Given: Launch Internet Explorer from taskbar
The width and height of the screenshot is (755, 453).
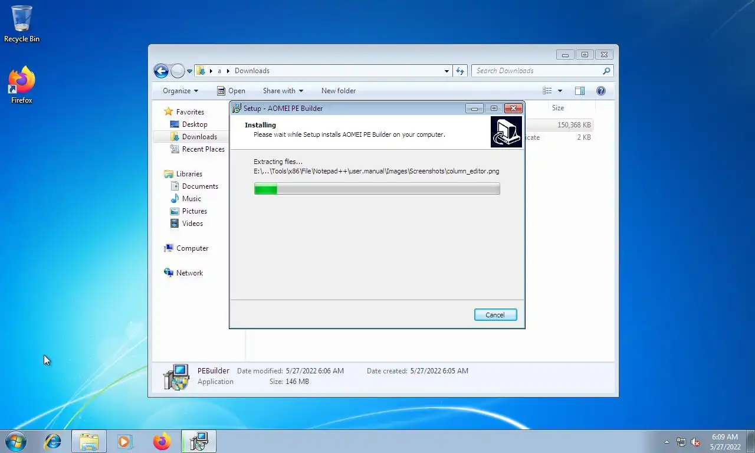Looking at the screenshot, I should (53, 441).
